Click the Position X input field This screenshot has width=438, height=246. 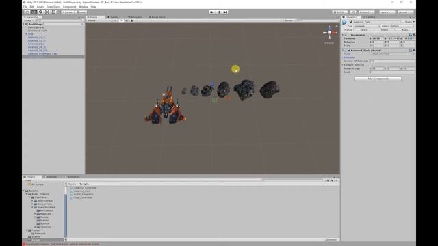click(377, 38)
